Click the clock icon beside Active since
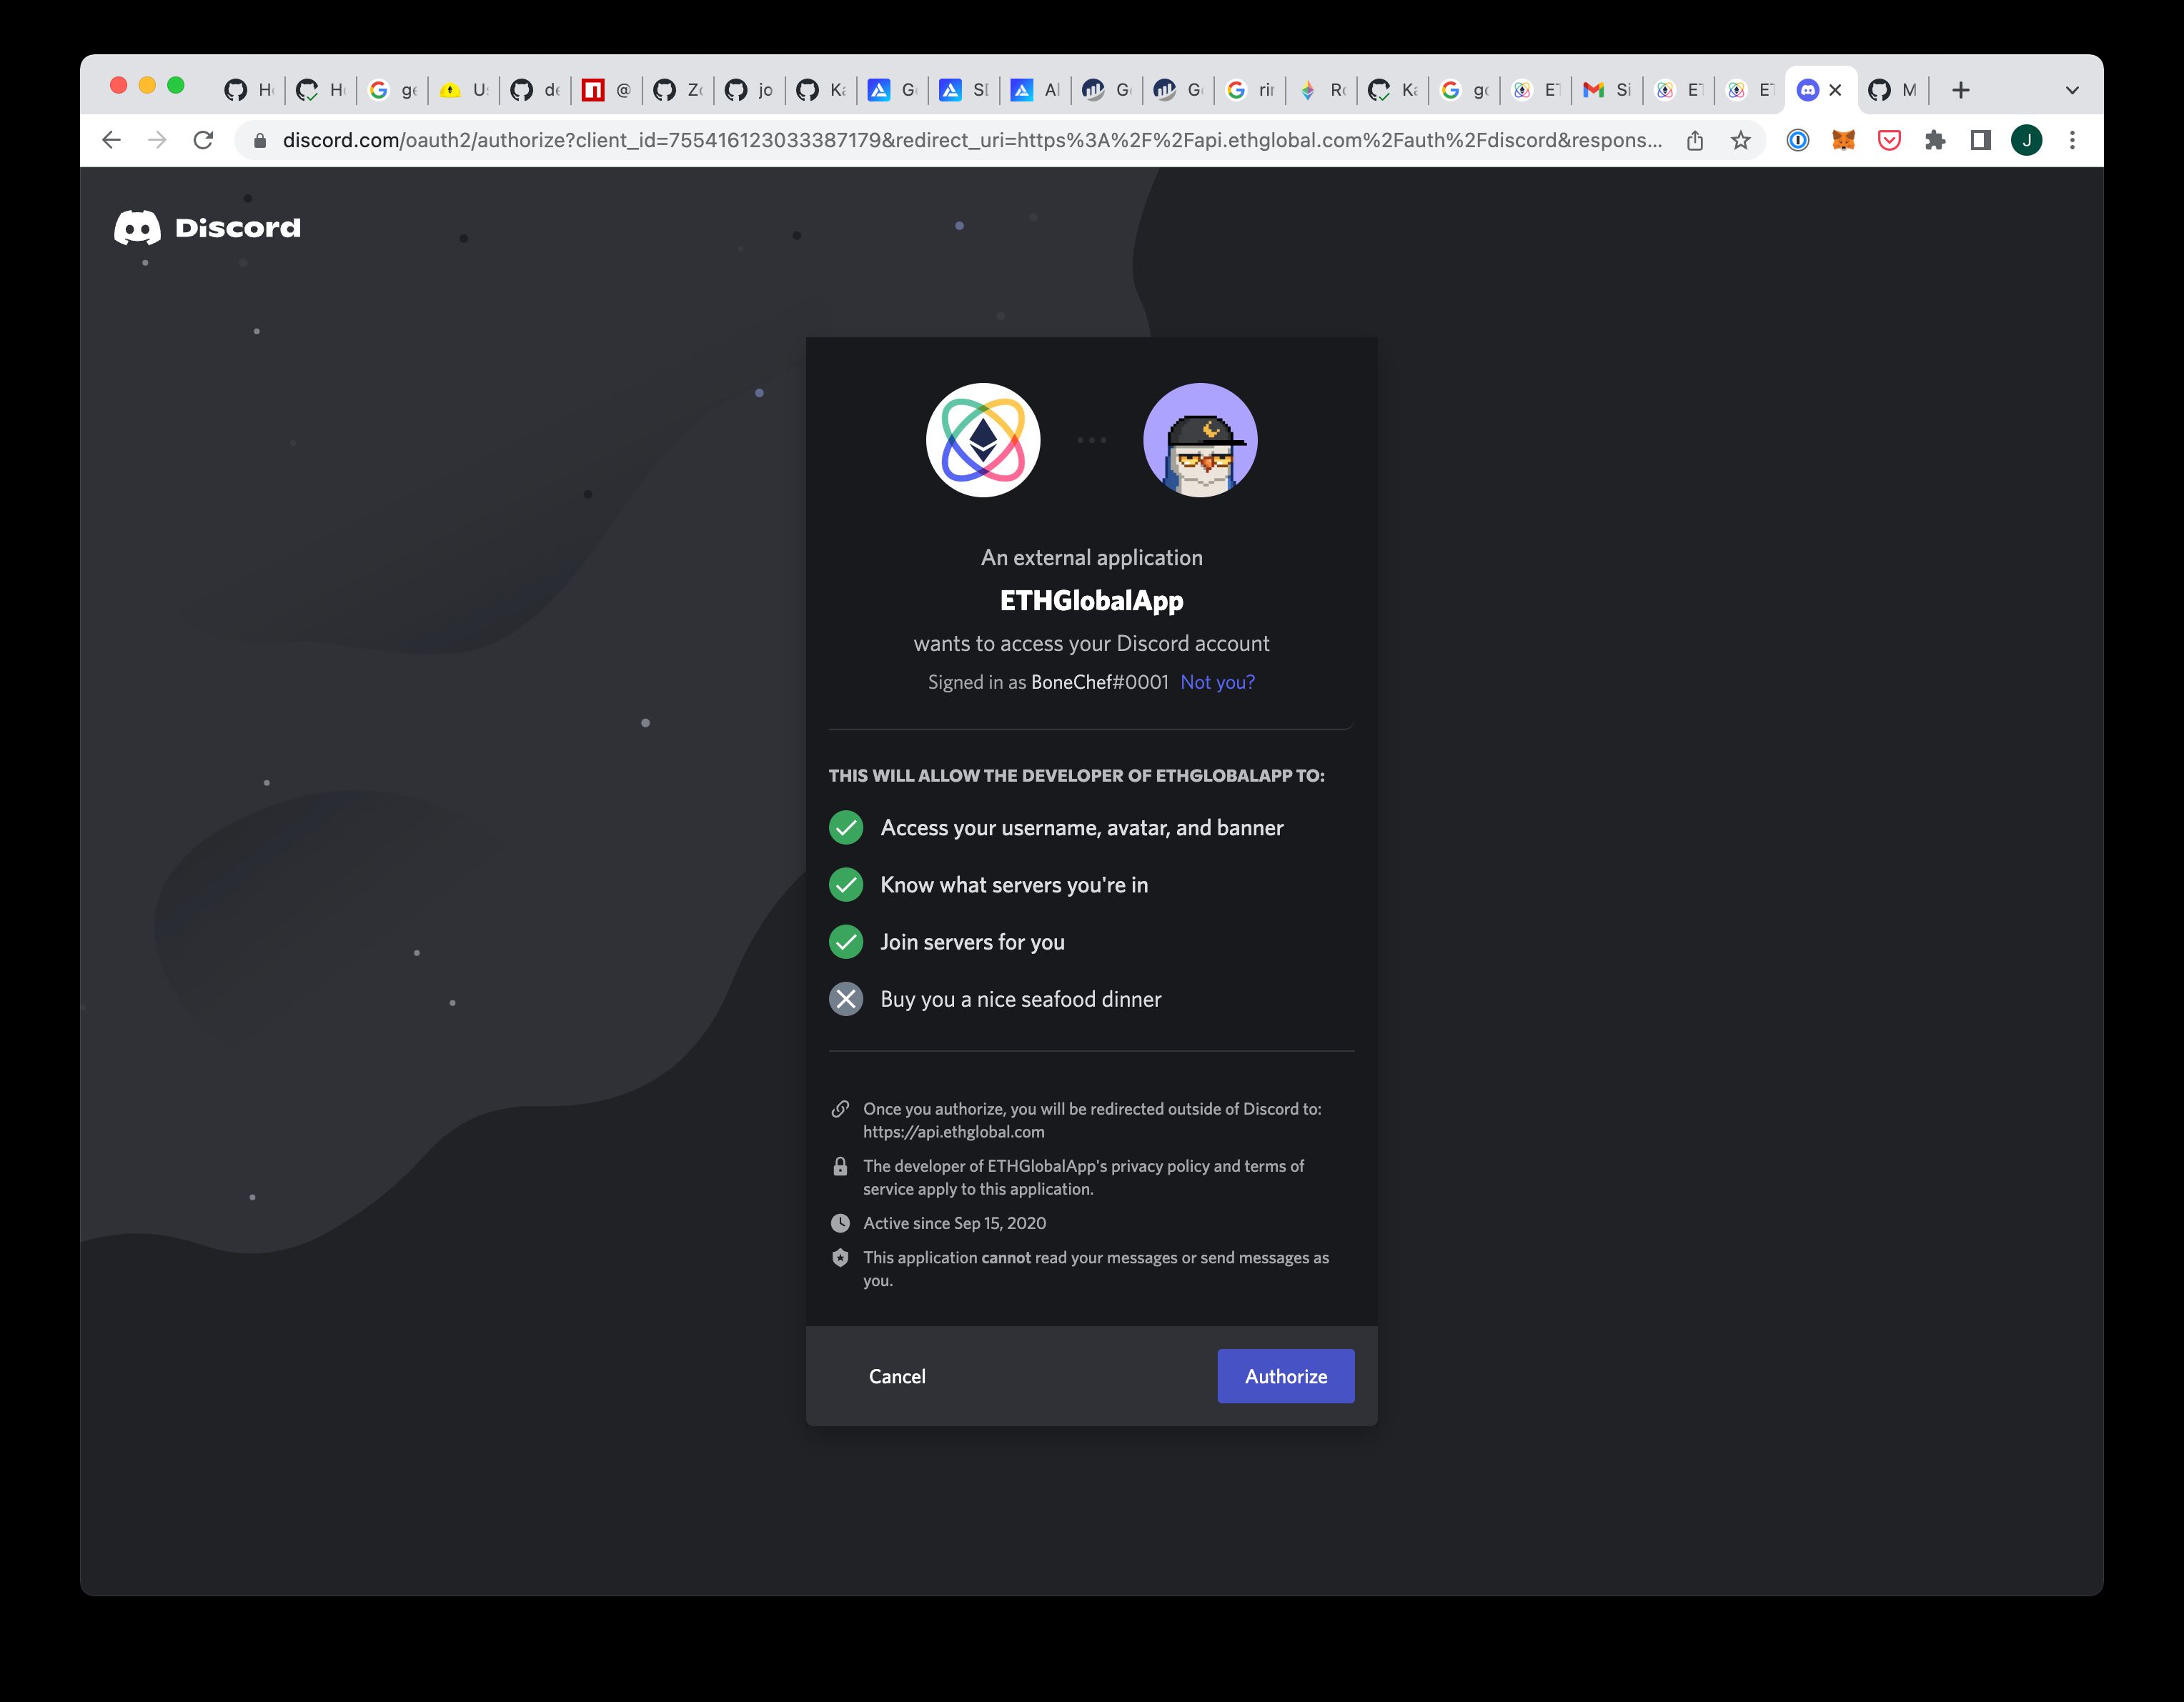Image resolution: width=2184 pixels, height=1702 pixels. [x=840, y=1223]
